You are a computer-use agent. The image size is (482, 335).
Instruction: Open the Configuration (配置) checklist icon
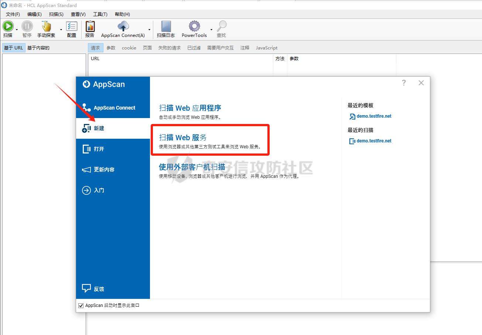[72, 26]
